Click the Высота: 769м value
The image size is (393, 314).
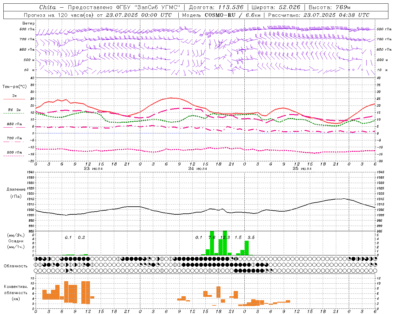point(329,7)
